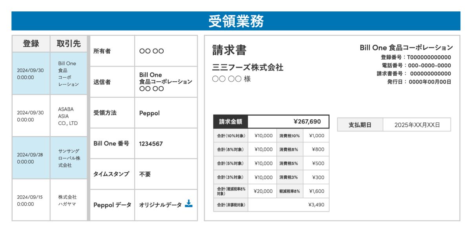Click the 送信者 value cell
Image resolution: width=471 pixels, height=233 pixels.
point(166,82)
